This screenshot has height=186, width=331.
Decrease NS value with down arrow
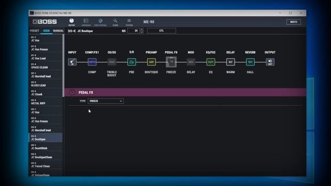click(x=142, y=32)
